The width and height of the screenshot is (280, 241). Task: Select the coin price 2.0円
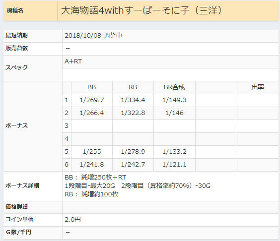72,220
